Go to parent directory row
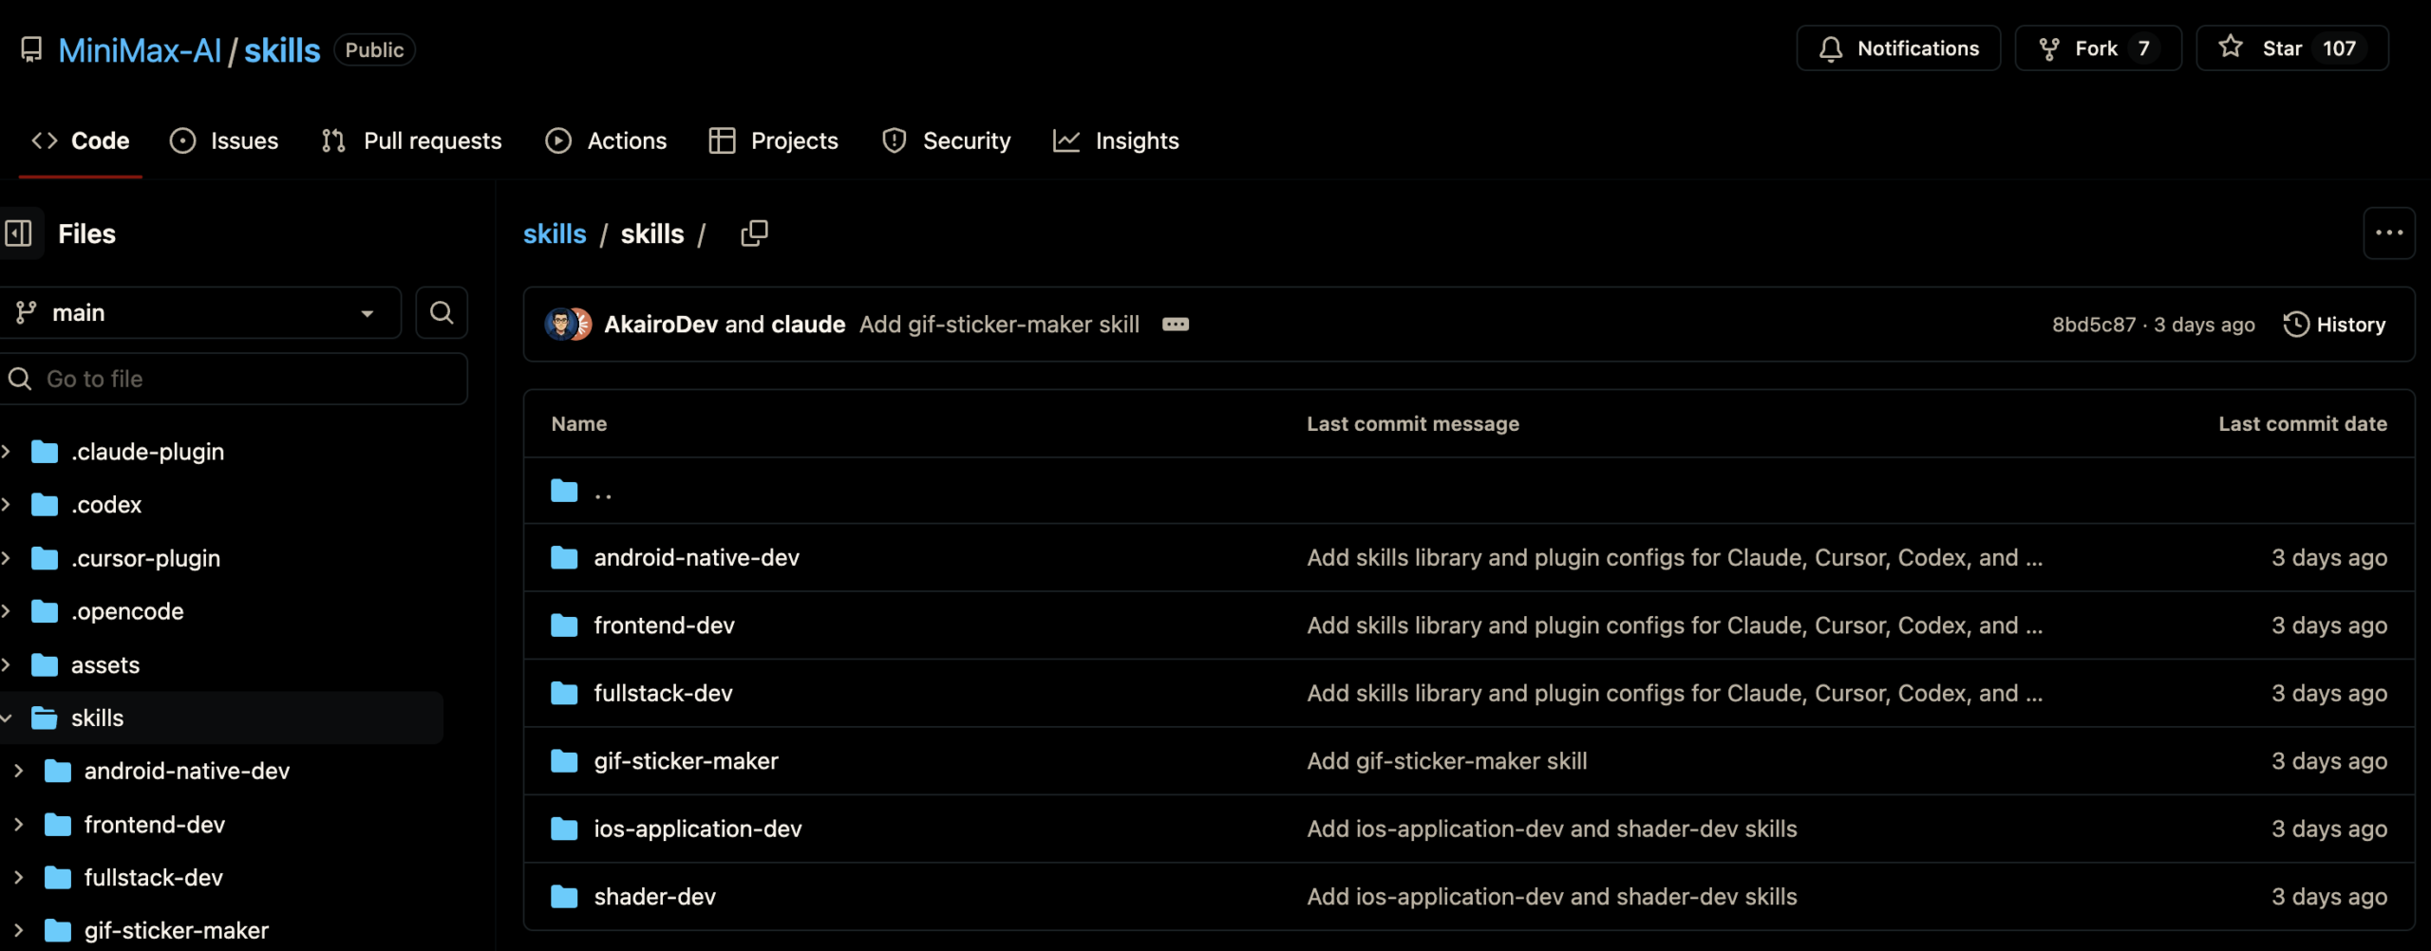 [602, 492]
